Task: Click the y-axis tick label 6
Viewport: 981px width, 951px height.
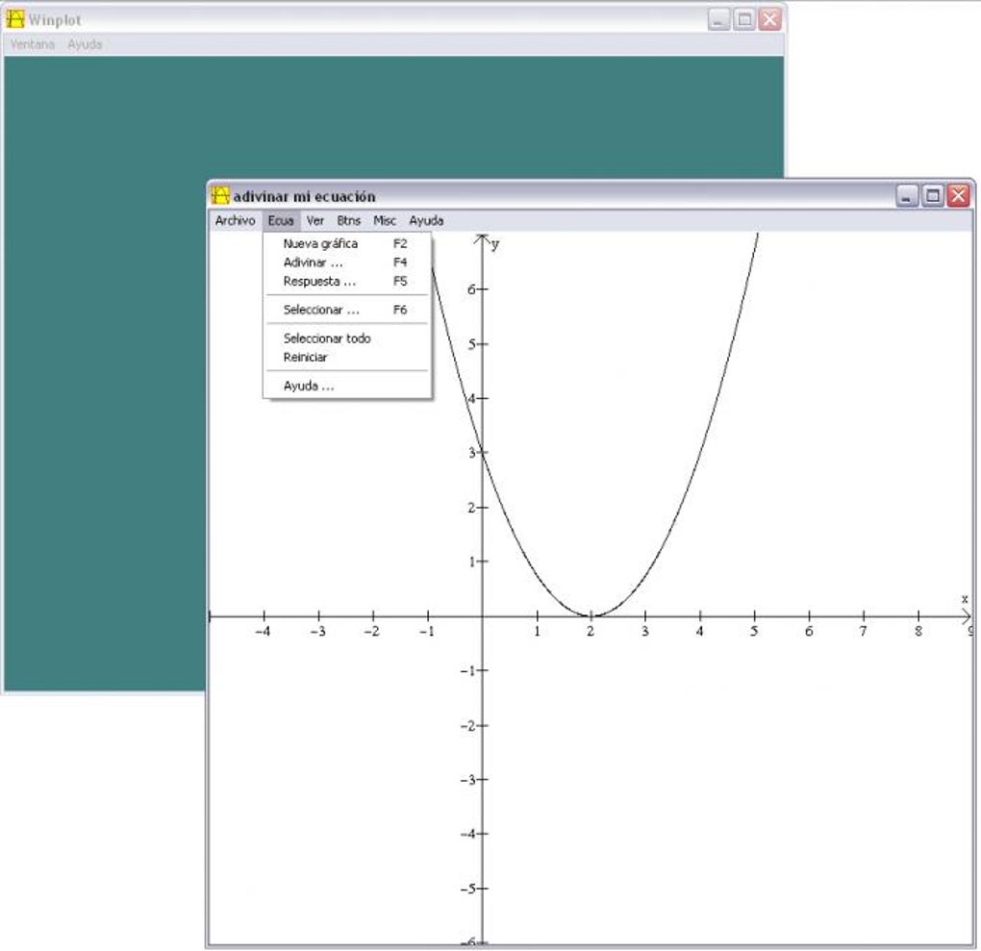Action: pyautogui.click(x=471, y=289)
